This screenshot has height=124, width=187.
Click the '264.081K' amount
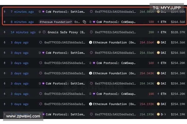pyautogui.click(x=147, y=12)
